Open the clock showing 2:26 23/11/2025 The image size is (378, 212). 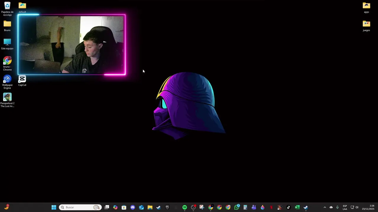(368, 207)
